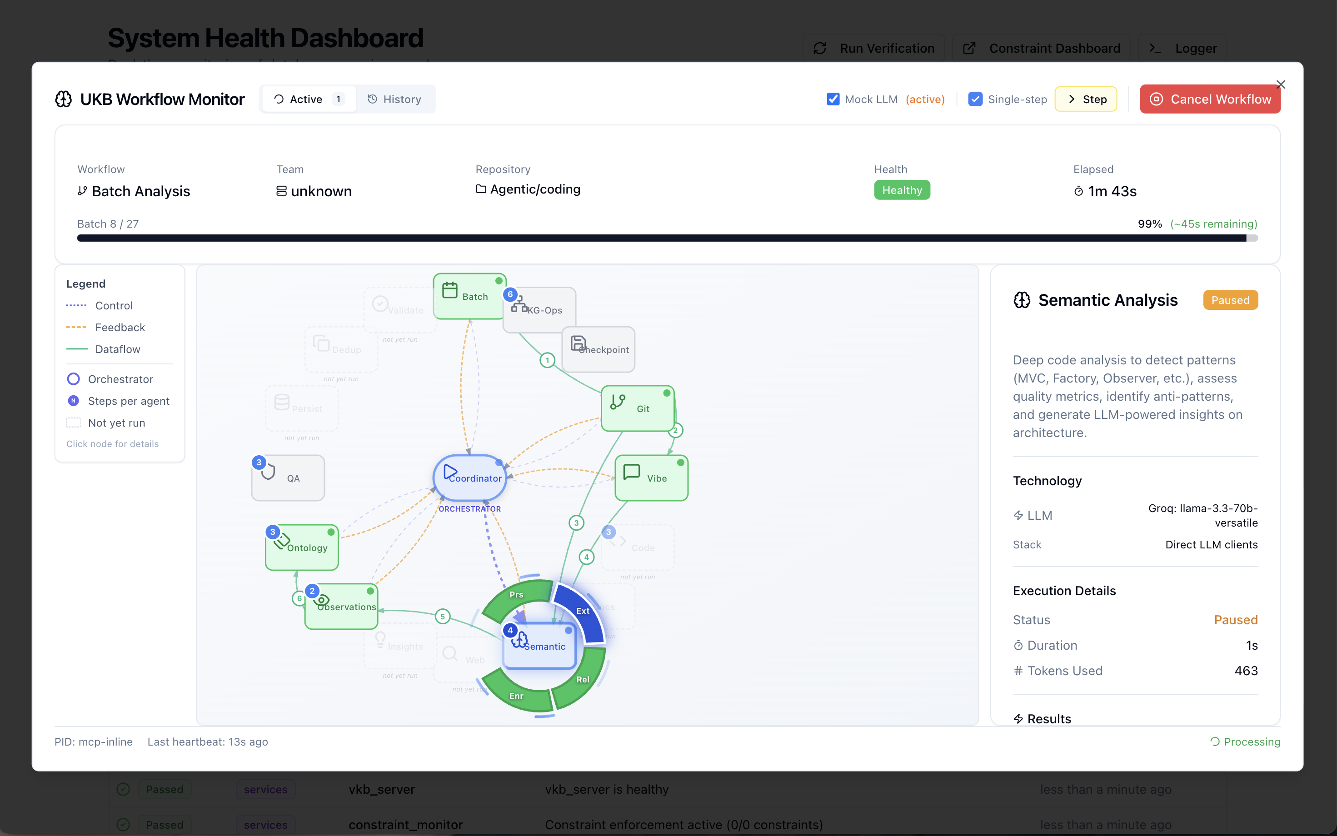The image size is (1337, 836).
Task: Click the faded Persist node
Action: (302, 408)
